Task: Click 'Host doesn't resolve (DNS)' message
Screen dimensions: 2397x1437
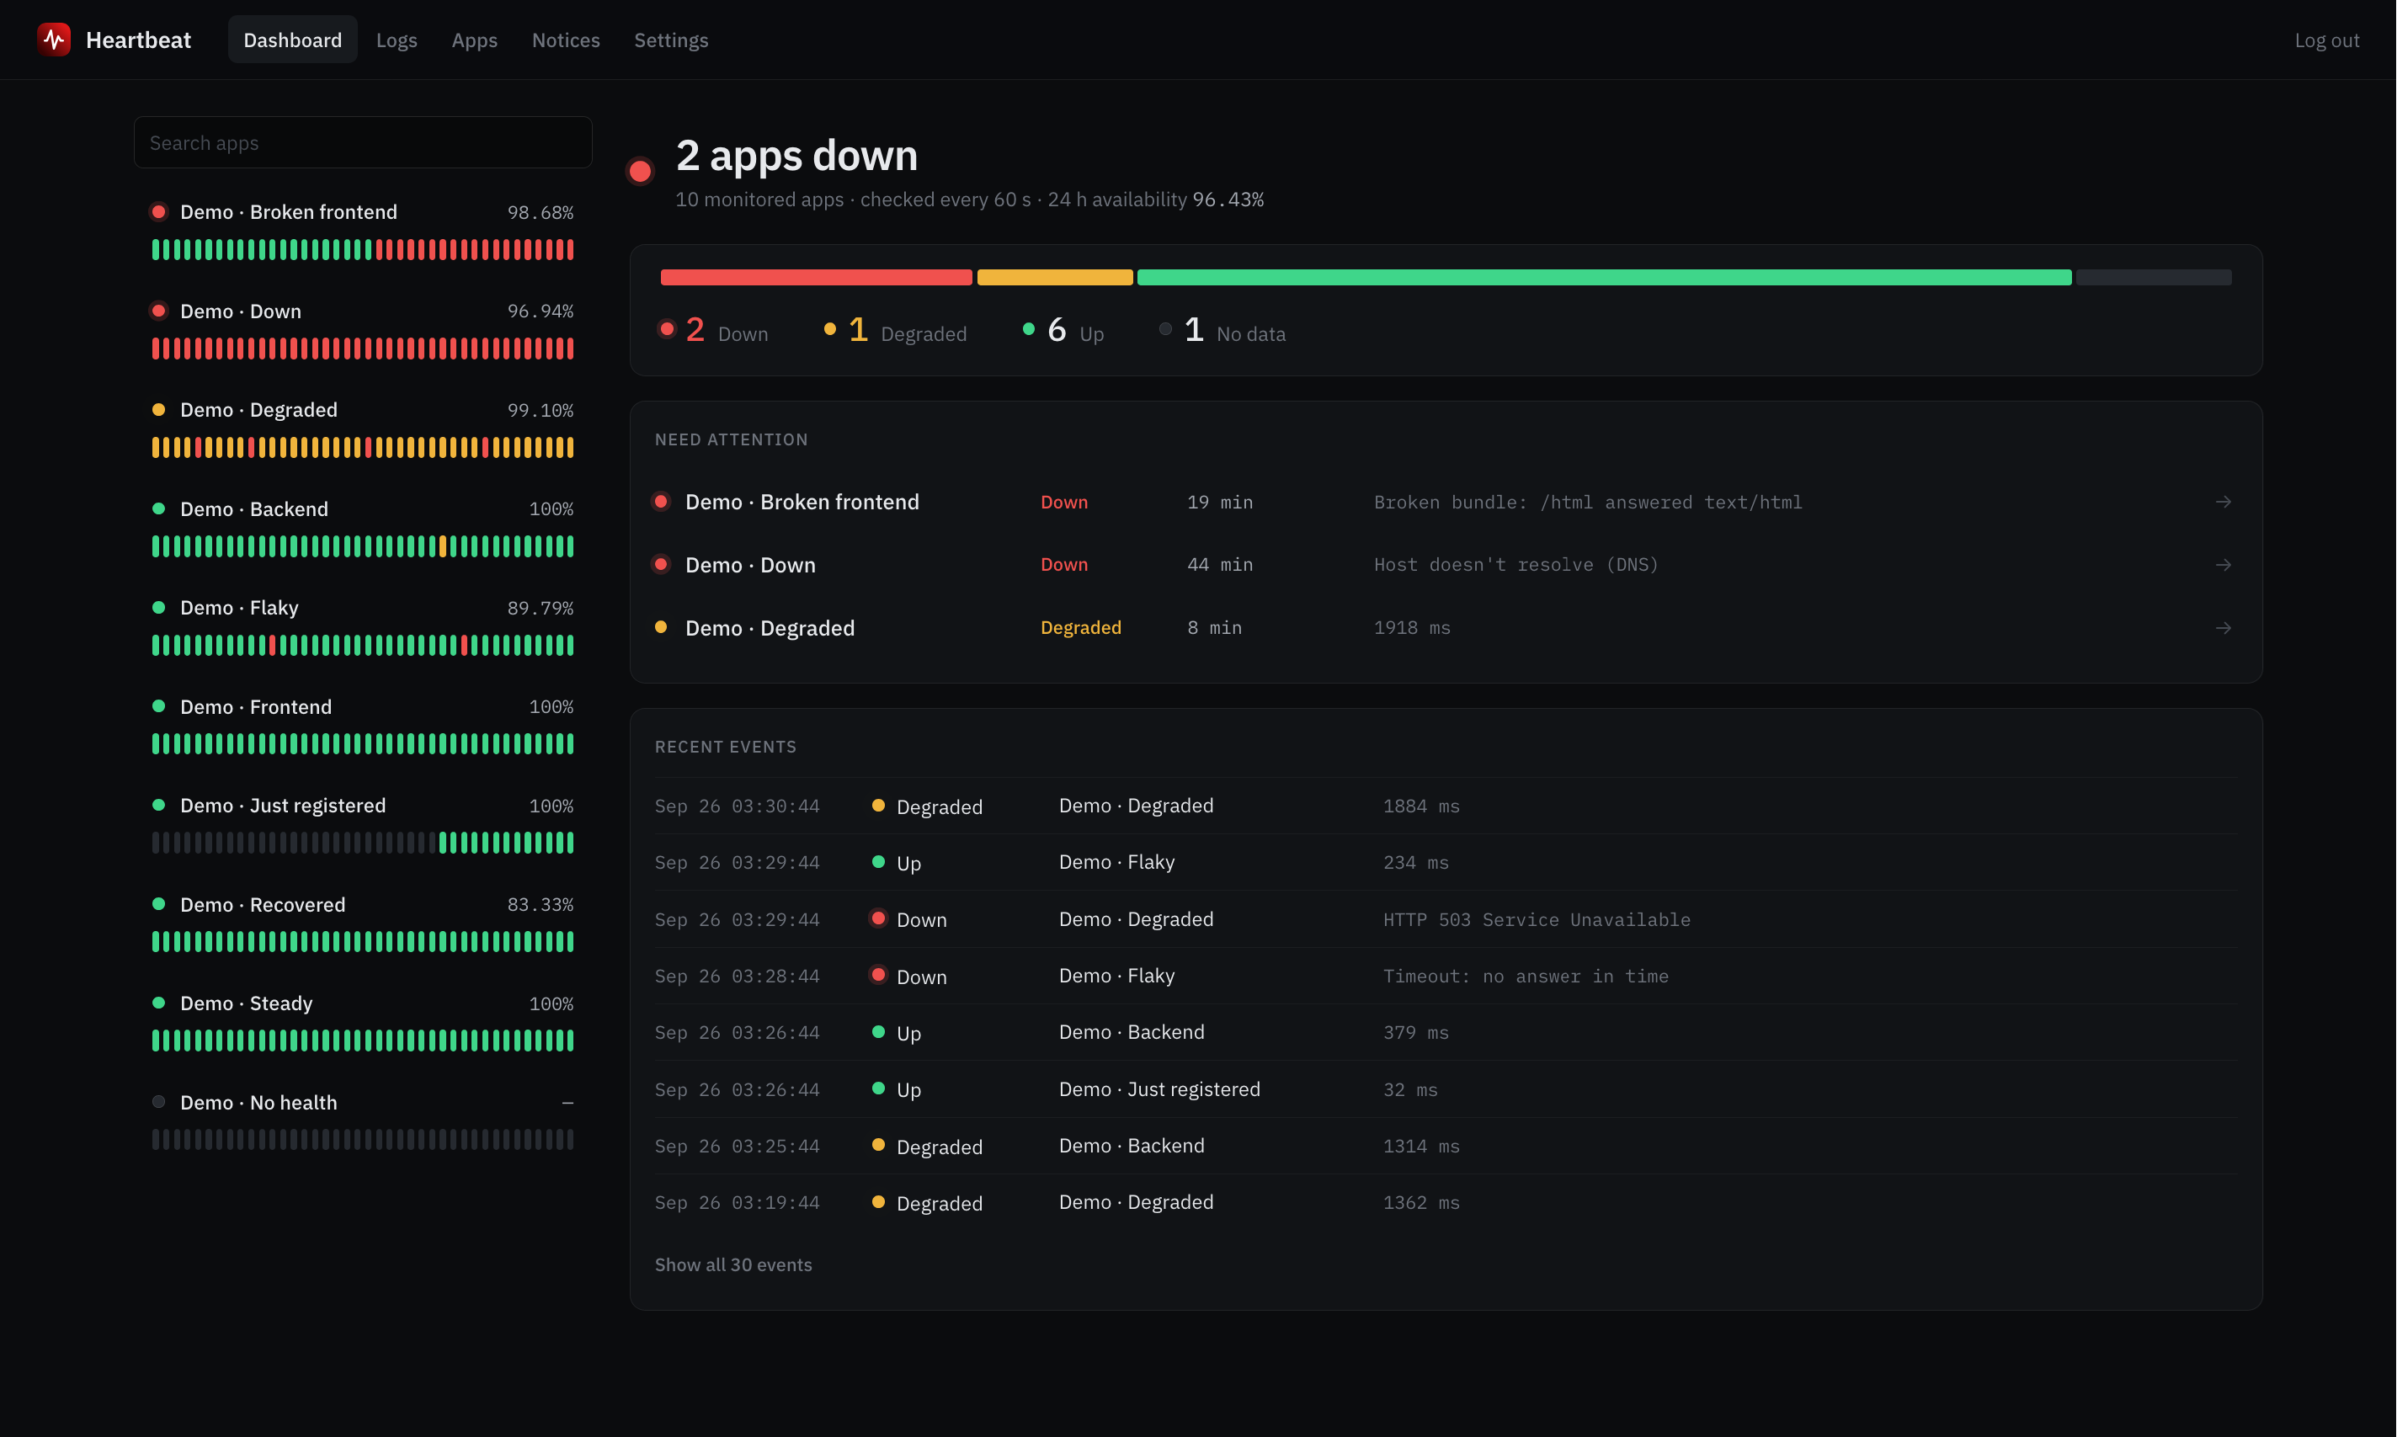Action: [1515, 565]
